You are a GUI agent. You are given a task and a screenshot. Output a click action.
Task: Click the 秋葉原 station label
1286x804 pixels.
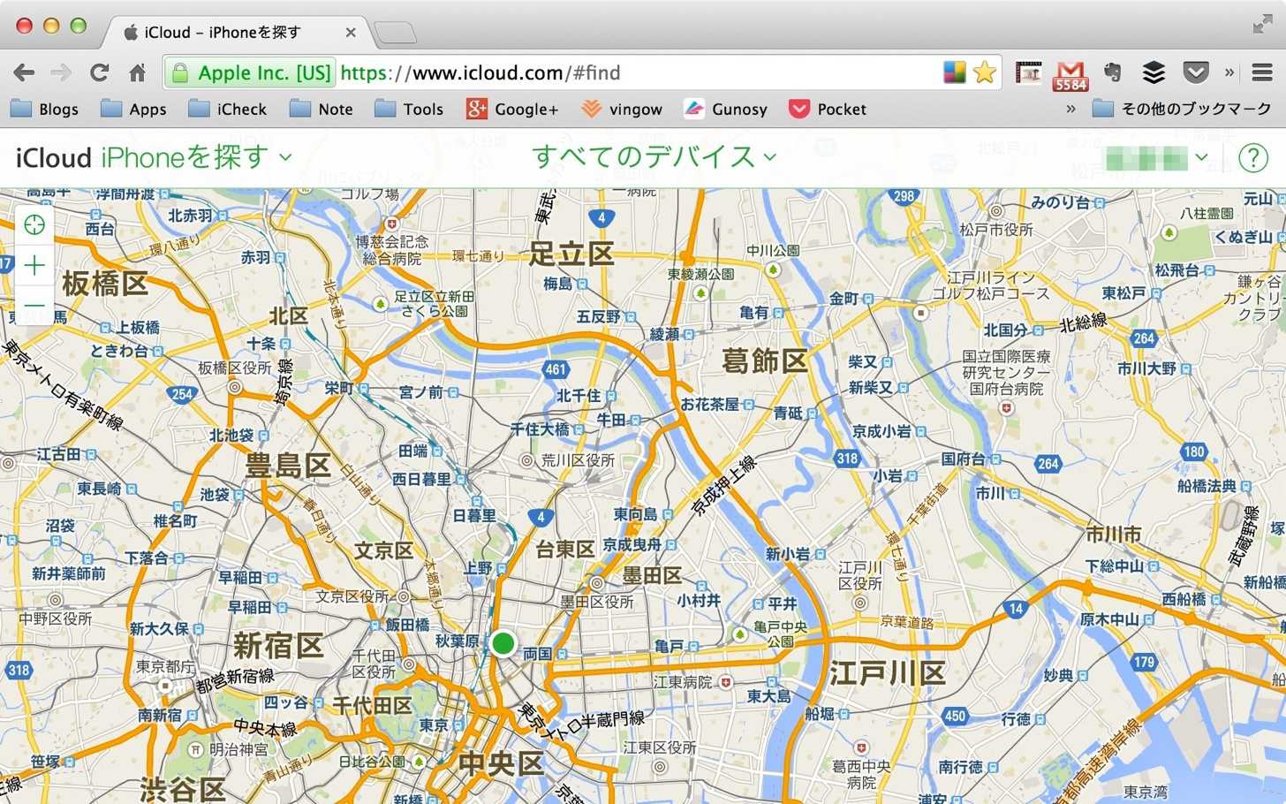[x=457, y=641]
